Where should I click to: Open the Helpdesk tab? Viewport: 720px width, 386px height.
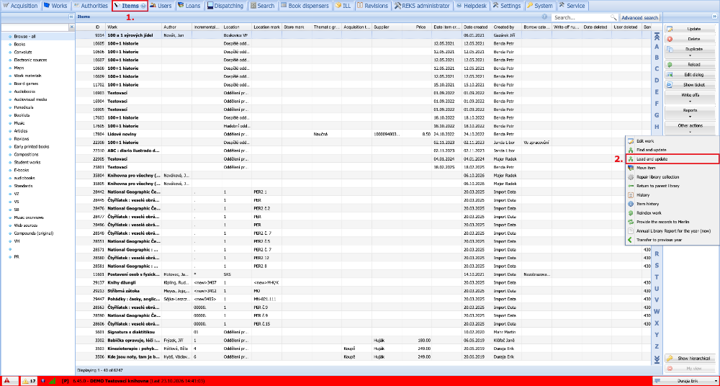tap(472, 6)
